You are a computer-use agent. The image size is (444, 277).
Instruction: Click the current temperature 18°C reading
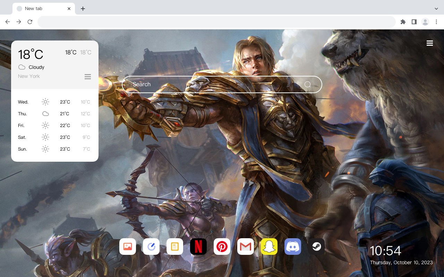coord(31,54)
